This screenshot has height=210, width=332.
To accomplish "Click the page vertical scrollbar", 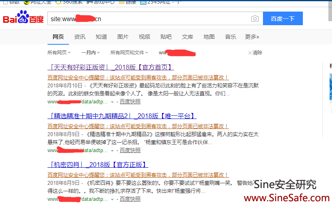I will point(330,11).
